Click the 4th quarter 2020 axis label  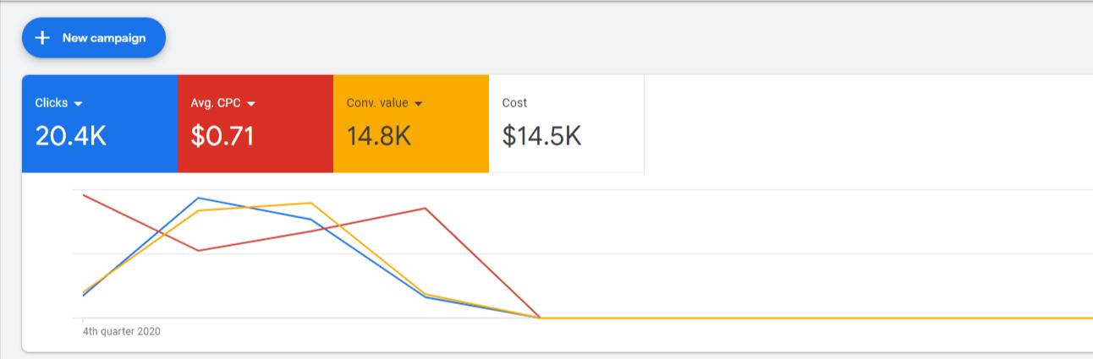click(122, 332)
